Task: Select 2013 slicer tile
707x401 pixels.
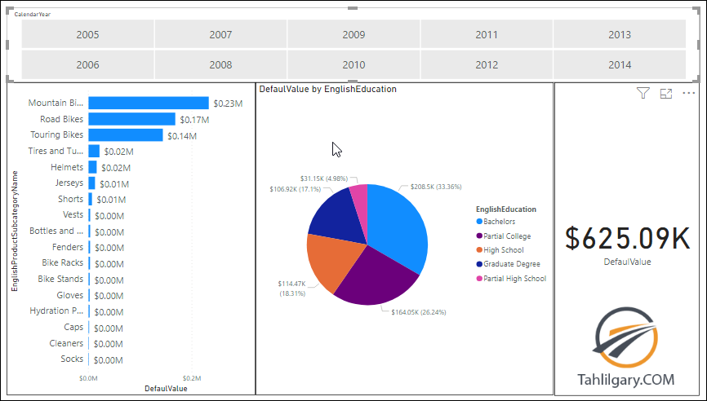Action: [x=620, y=34]
